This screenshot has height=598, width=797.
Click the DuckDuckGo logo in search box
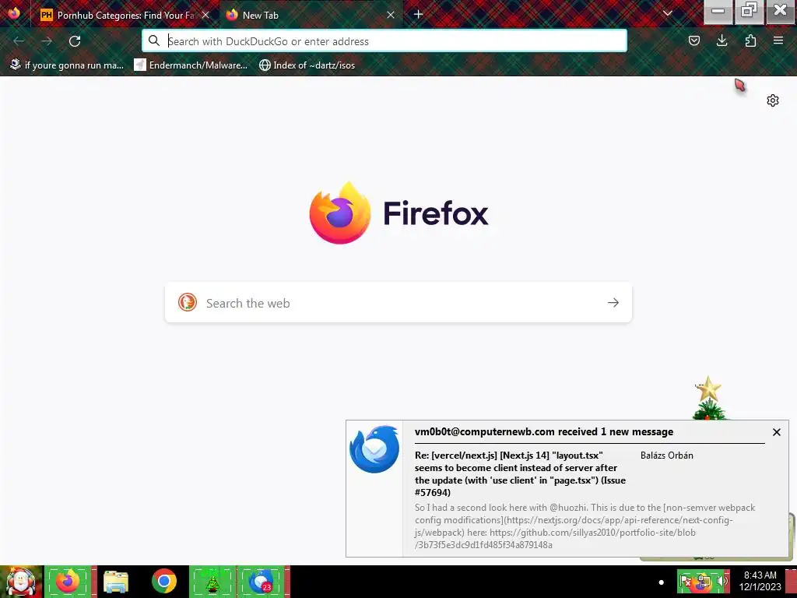[187, 302]
